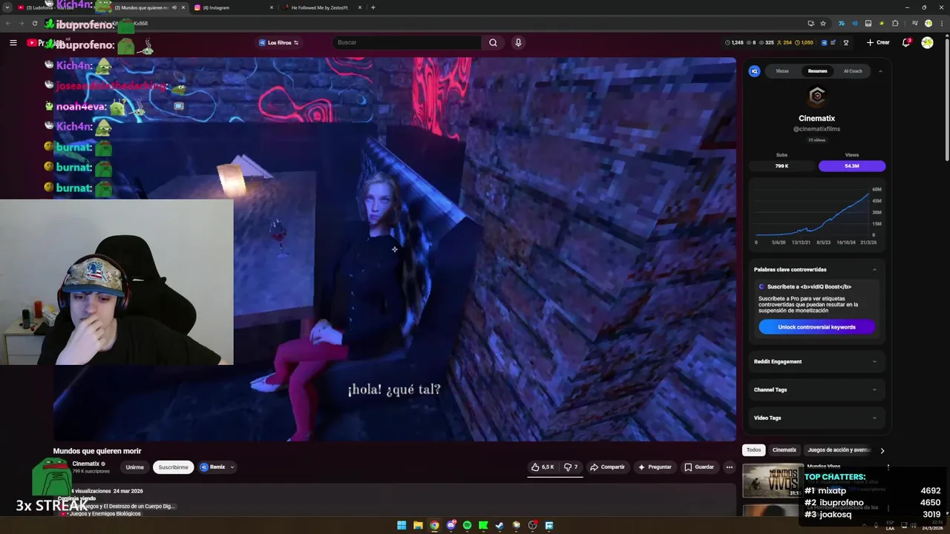Open the YouTube hamburger guide menu
Viewport: 950px width, 534px height.
tap(13, 42)
